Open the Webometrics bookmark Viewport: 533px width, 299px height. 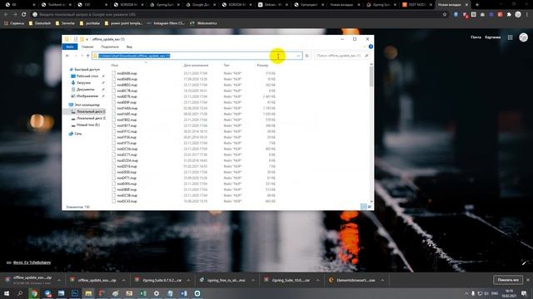[x=203, y=23]
